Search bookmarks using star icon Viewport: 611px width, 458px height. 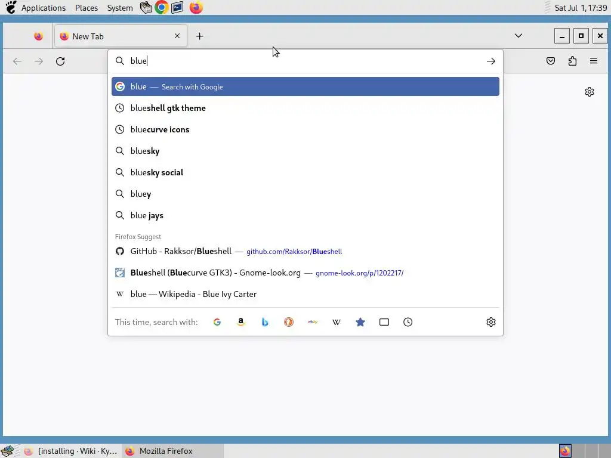point(360,322)
